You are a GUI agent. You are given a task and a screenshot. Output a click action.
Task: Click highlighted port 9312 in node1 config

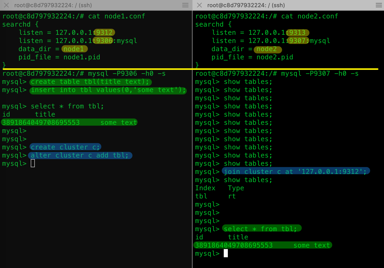[104, 32]
